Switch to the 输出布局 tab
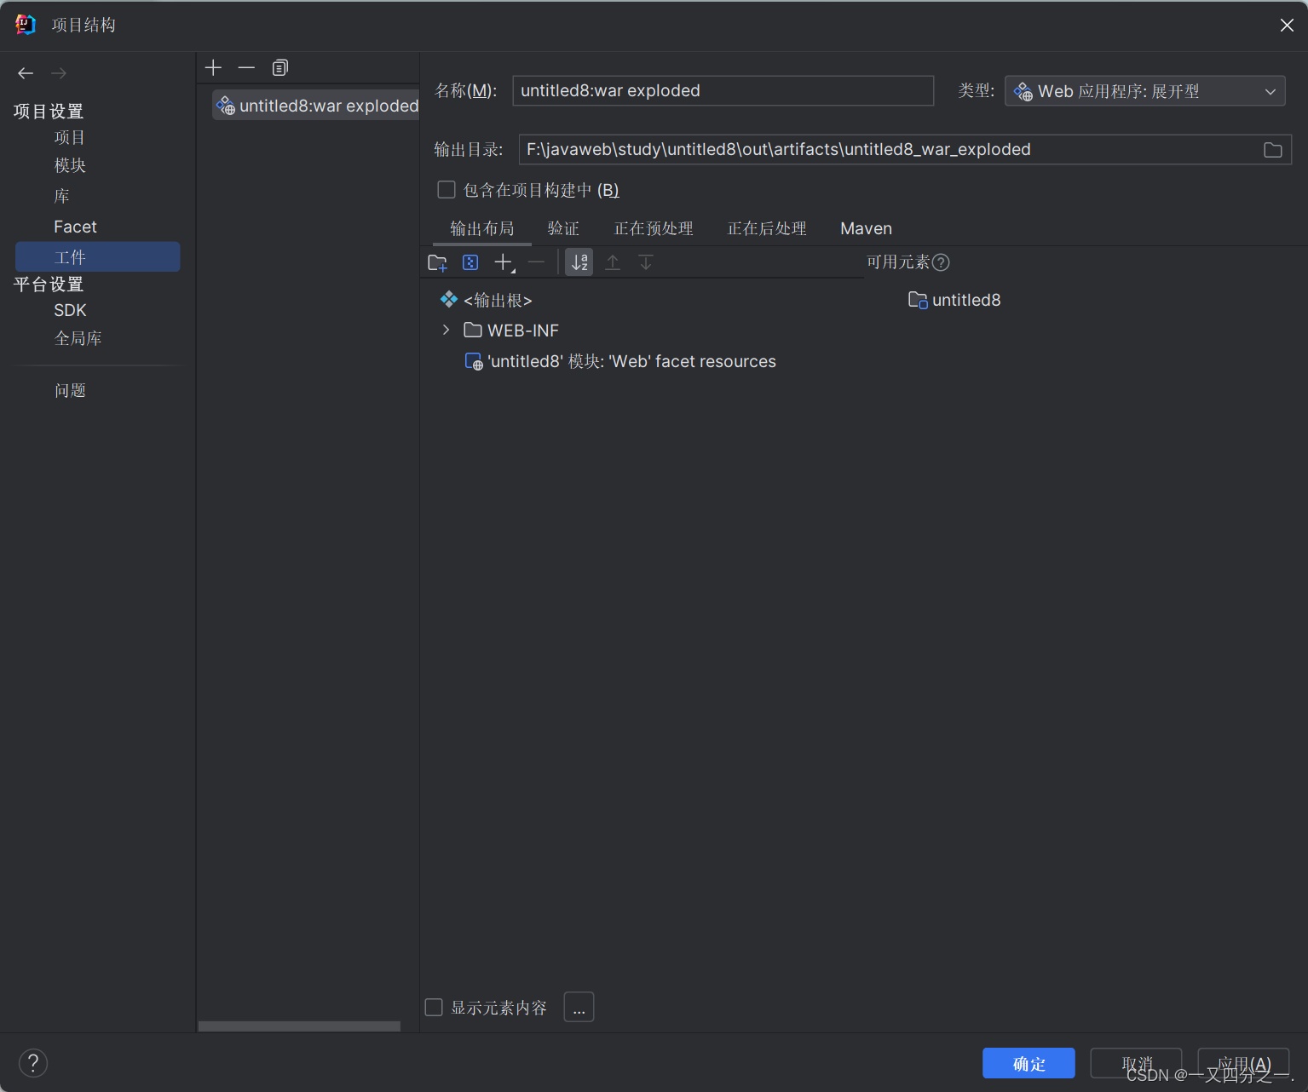The width and height of the screenshot is (1308, 1092). 482,228
